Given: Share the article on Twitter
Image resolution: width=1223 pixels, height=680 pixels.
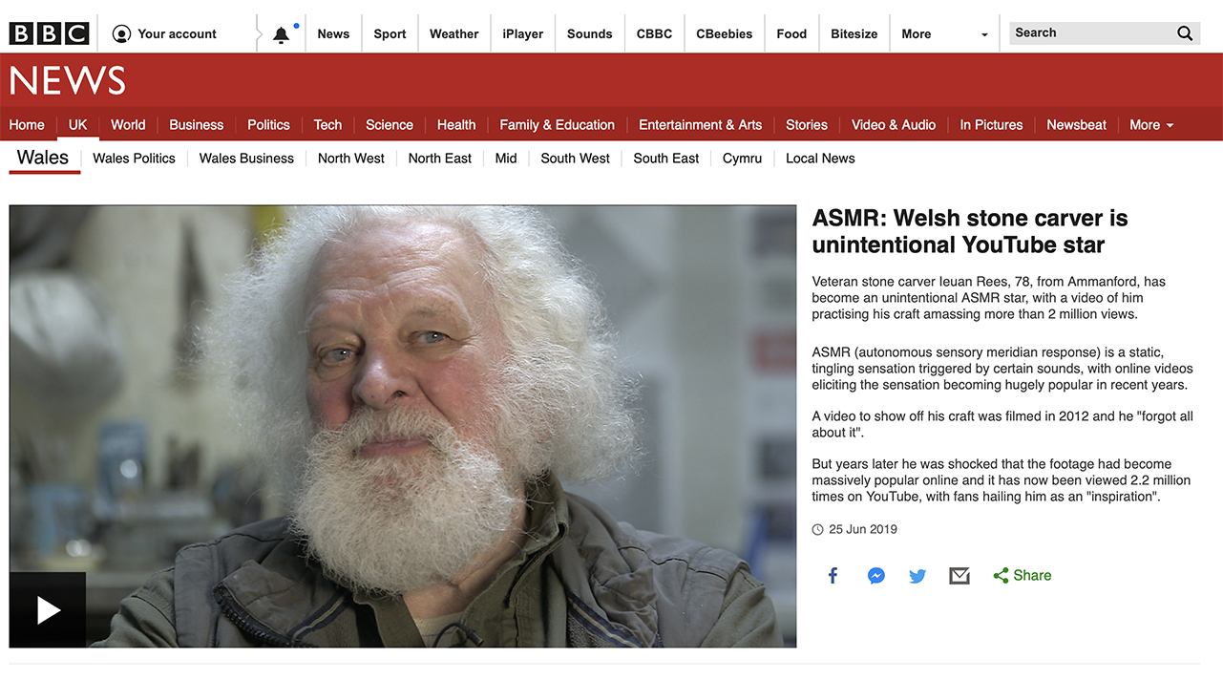Looking at the screenshot, I should pos(917,576).
